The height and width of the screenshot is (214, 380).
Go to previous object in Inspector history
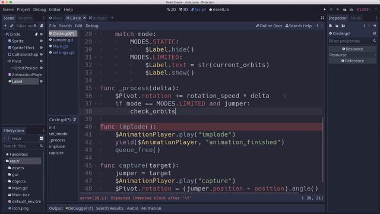click(x=364, y=26)
